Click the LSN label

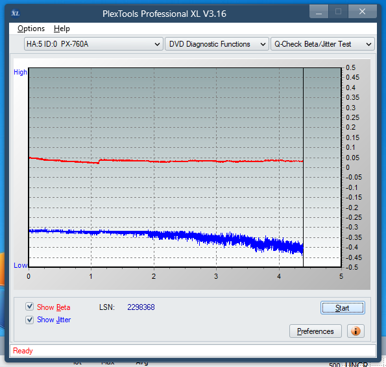click(x=107, y=307)
